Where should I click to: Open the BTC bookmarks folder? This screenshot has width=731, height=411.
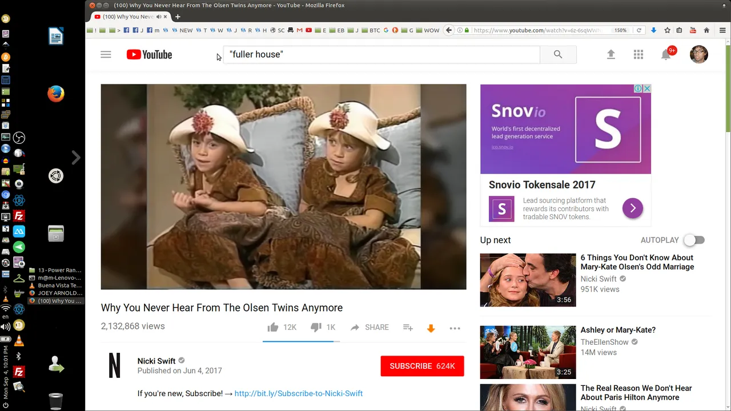click(x=369, y=30)
